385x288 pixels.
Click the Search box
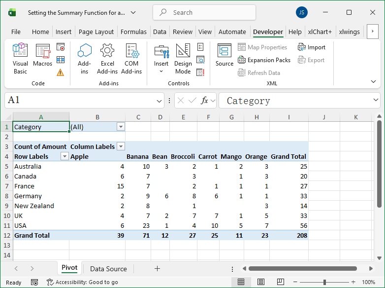point(204,12)
